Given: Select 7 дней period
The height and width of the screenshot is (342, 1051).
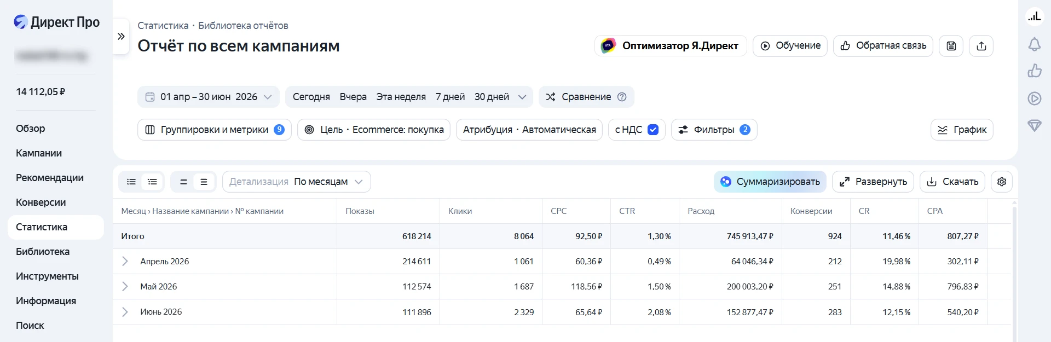Looking at the screenshot, I should click(450, 97).
